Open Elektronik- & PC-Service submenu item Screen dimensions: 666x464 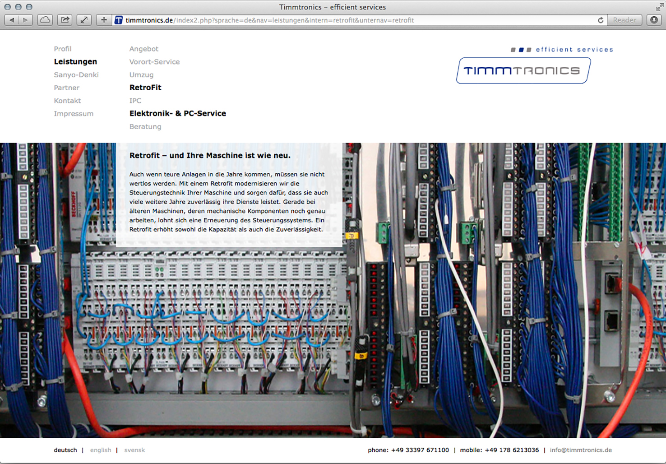pos(178,114)
